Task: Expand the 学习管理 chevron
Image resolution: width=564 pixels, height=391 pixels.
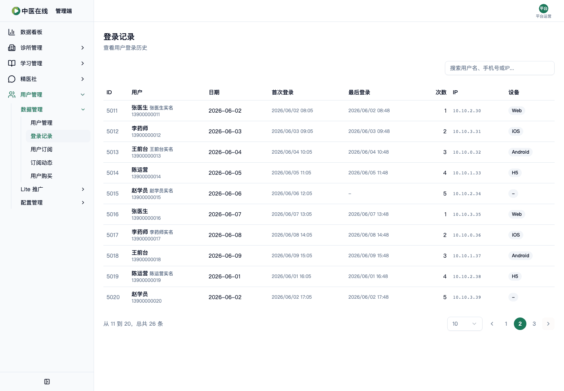Action: (x=83, y=63)
